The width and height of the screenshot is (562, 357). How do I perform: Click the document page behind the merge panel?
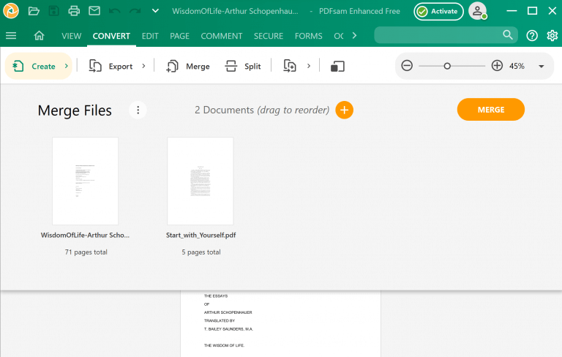(x=281, y=323)
